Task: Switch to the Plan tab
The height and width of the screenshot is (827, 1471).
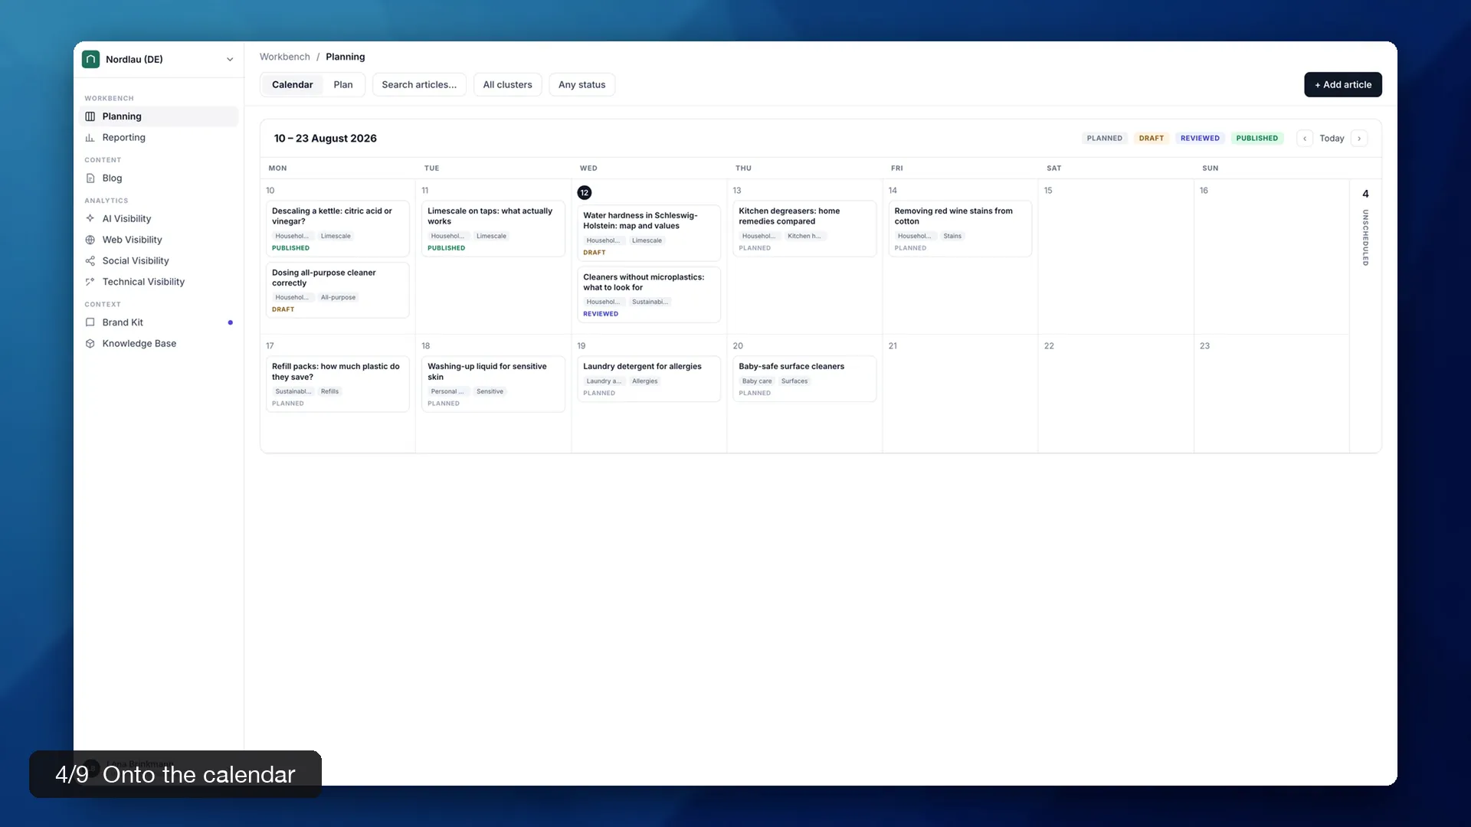Action: [x=343, y=85]
